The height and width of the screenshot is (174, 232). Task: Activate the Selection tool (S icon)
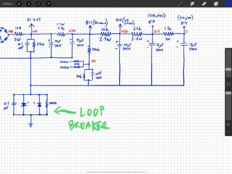39,4
